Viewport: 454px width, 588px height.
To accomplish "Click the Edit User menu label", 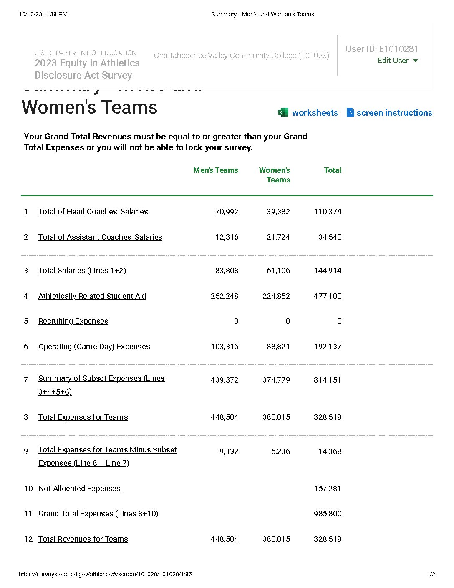I will click(393, 61).
